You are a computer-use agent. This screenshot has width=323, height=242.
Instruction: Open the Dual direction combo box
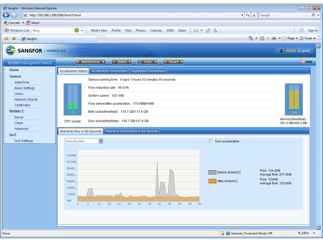click(x=84, y=141)
